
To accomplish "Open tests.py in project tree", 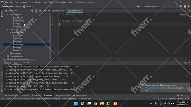I will click(x=18, y=47).
